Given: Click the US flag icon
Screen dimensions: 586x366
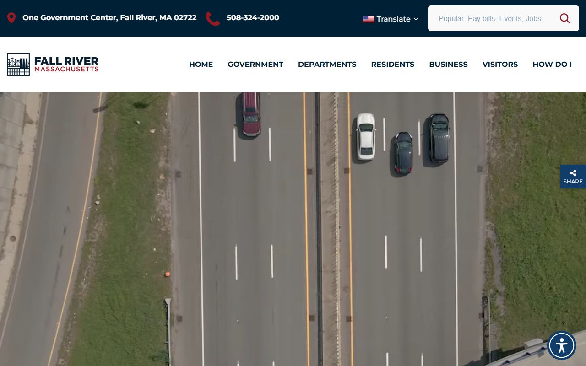Looking at the screenshot, I should click(x=368, y=19).
